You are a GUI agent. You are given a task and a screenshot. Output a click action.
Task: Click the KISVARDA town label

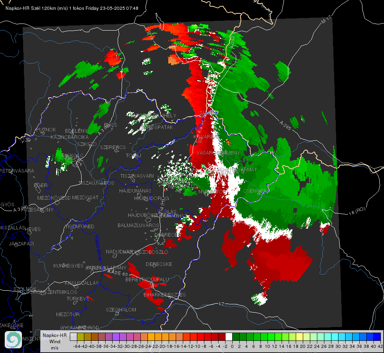click(206, 137)
